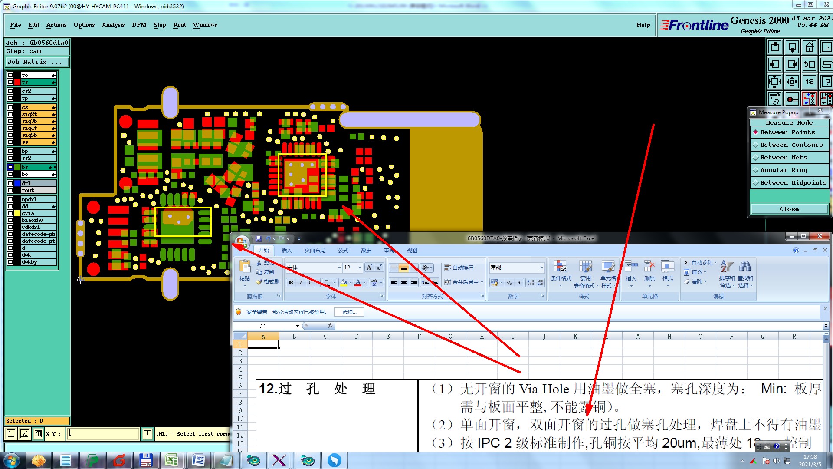
Task: Click the Percent style icon in Excel
Action: coord(509,283)
